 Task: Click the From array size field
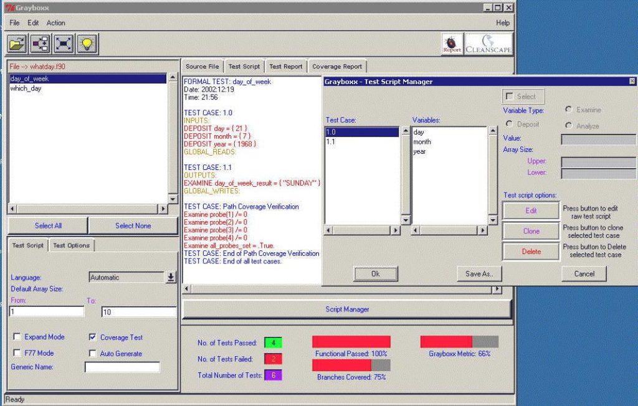(x=46, y=311)
